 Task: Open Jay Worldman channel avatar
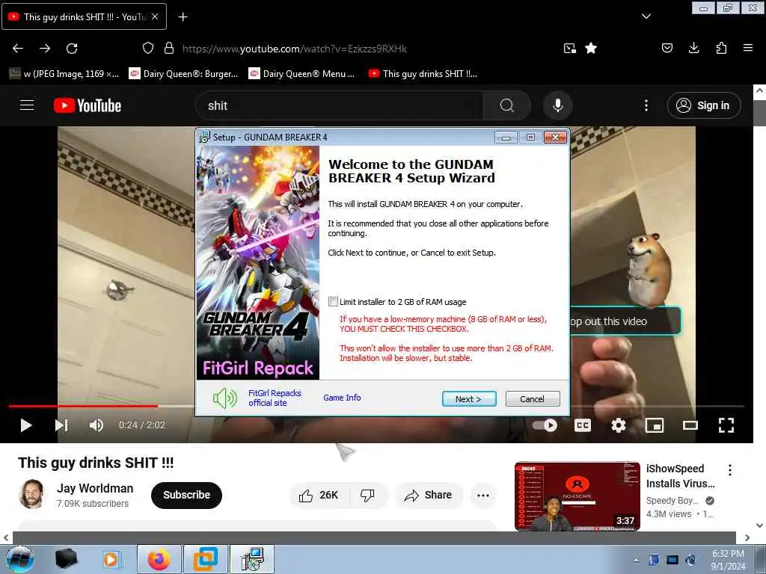31,494
